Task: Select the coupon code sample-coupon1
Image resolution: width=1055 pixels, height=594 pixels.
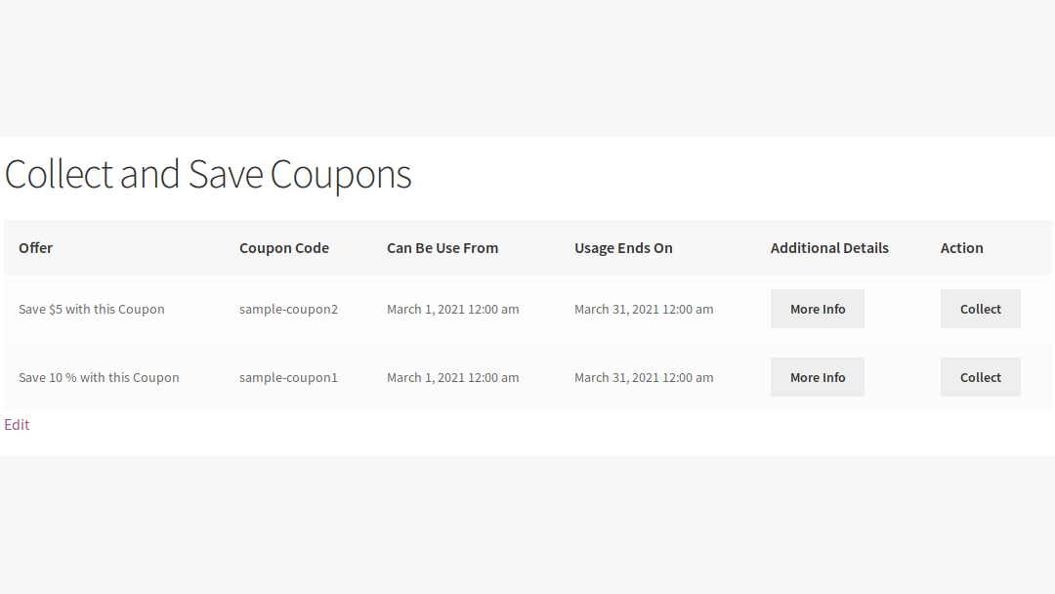Action: click(x=288, y=376)
